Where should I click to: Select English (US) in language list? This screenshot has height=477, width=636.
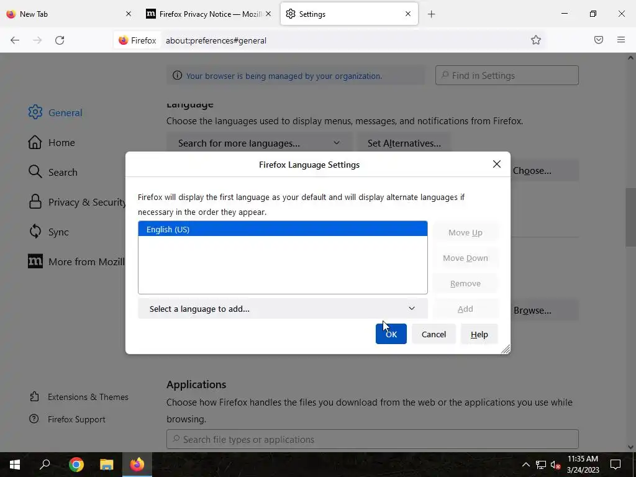click(x=283, y=229)
